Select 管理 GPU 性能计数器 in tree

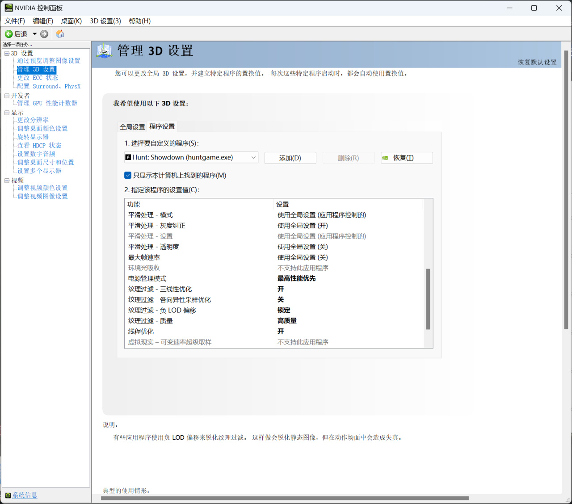(x=47, y=103)
